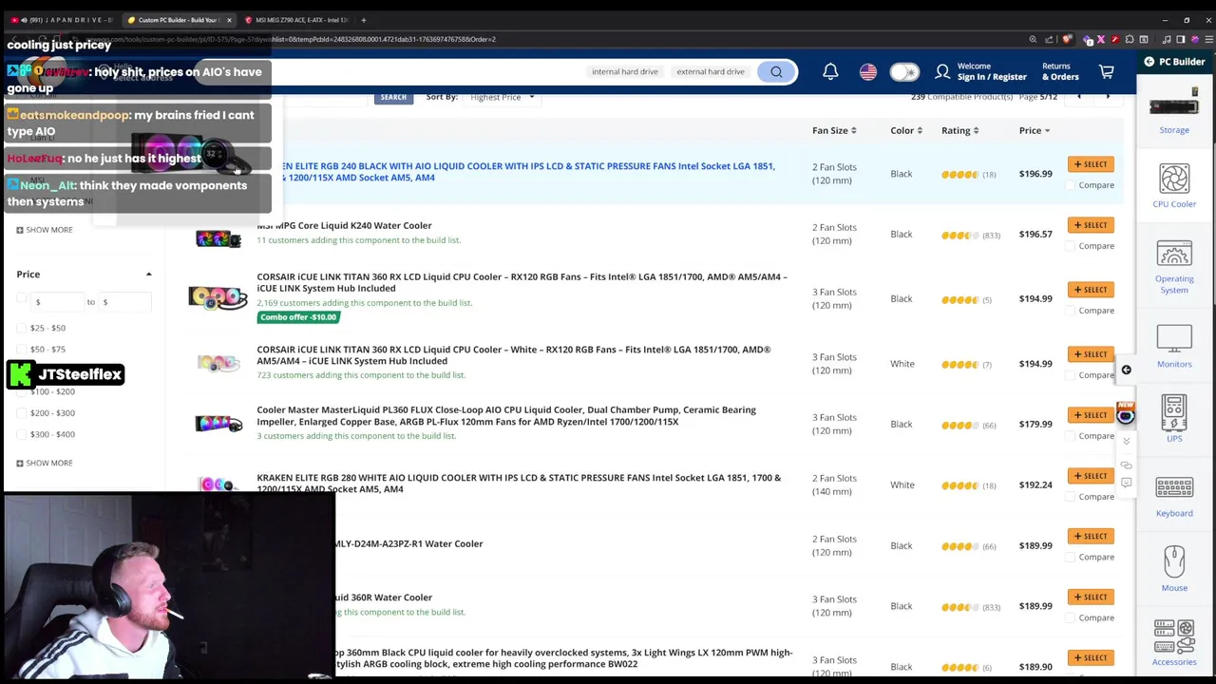Image resolution: width=1216 pixels, height=684 pixels.
Task: Click the blue SEARCH filter button
Action: [x=393, y=97]
